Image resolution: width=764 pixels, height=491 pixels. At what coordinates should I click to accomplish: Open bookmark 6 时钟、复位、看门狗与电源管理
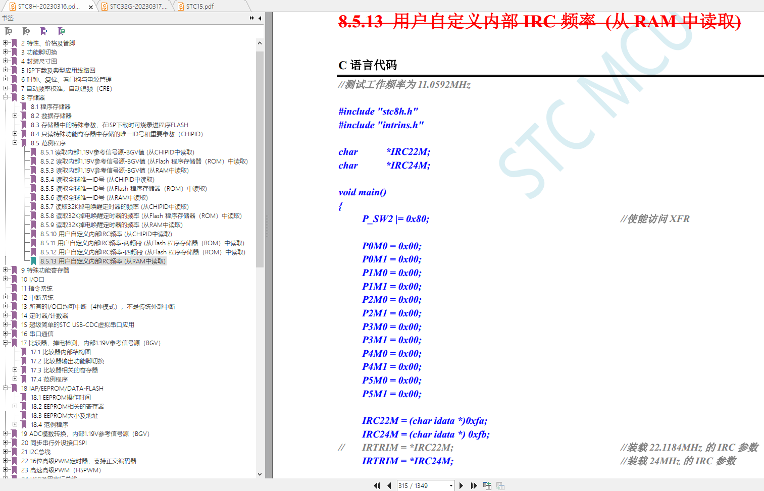pyautogui.click(x=66, y=79)
